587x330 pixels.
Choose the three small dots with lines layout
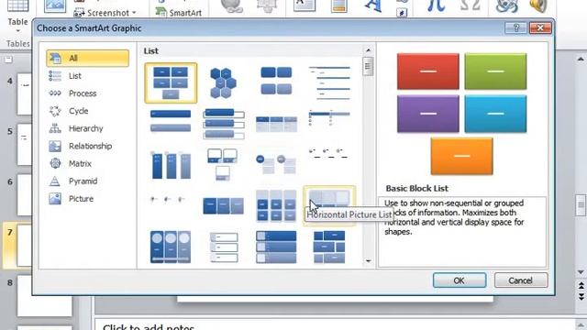(329, 154)
